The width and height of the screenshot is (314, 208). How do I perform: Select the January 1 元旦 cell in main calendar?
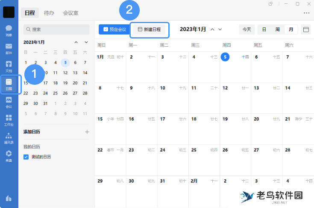(110, 67)
